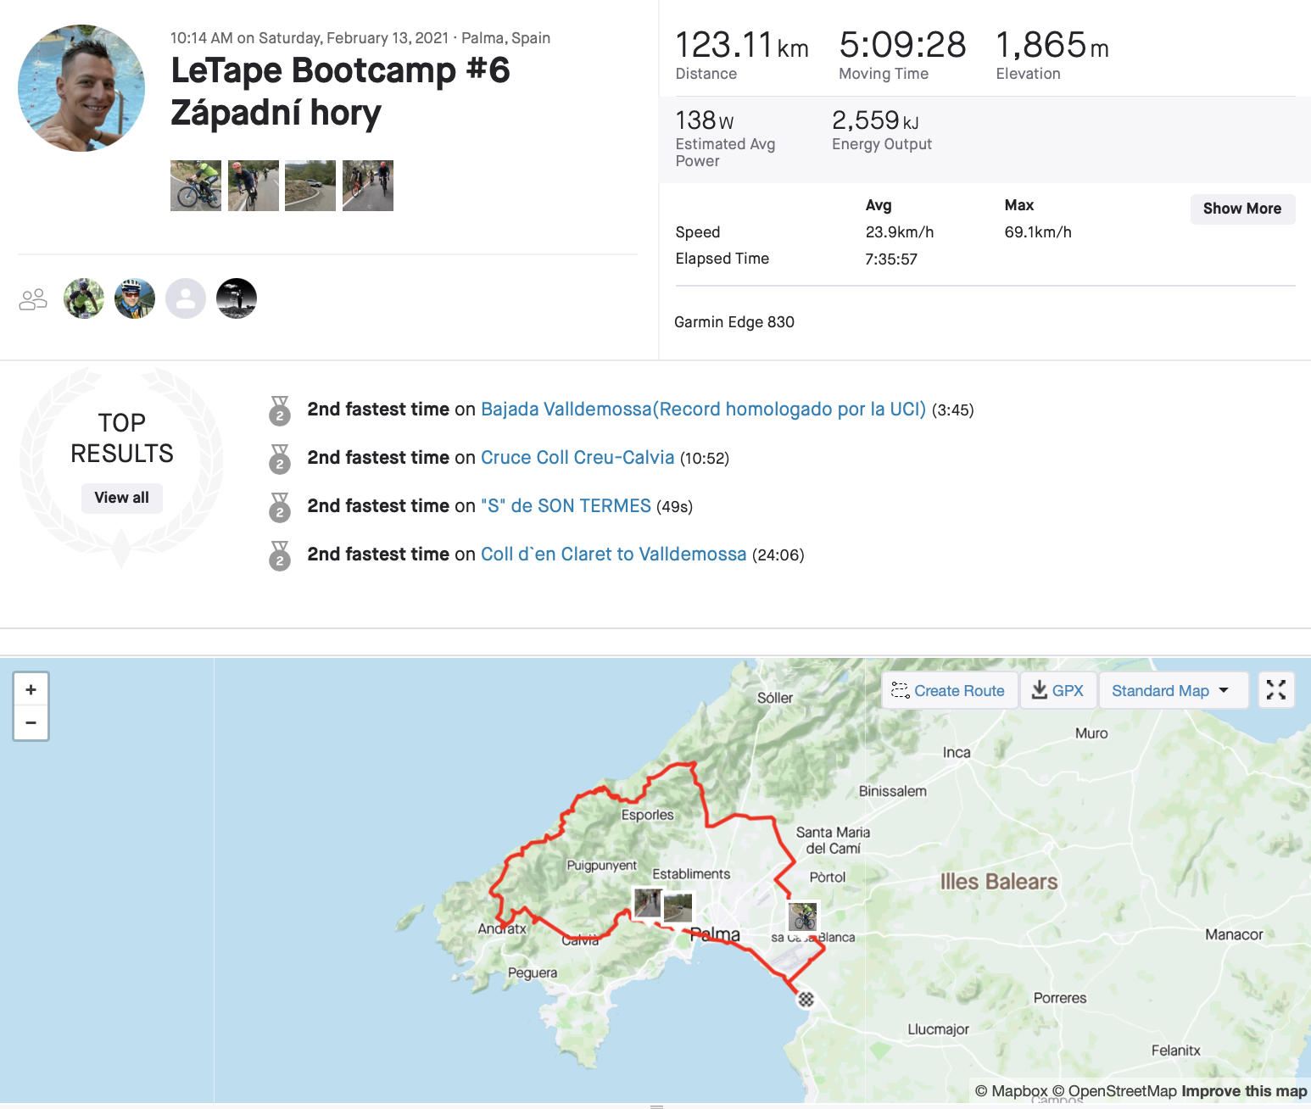Open the "S" de SON TERMES segment

point(566,506)
